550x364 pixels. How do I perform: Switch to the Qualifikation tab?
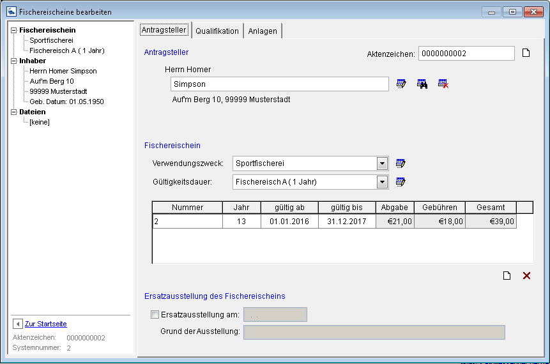point(217,31)
